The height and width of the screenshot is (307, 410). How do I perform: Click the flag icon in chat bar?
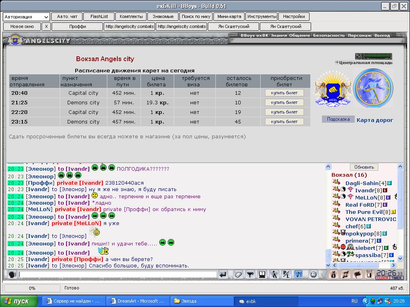[x=357, y=274]
